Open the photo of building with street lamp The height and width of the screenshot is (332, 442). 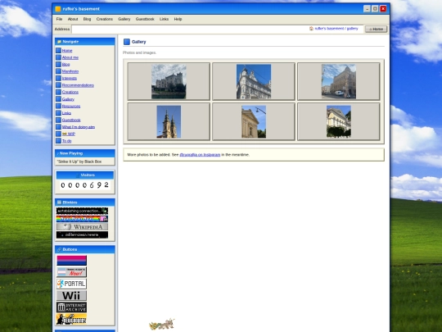click(x=254, y=121)
